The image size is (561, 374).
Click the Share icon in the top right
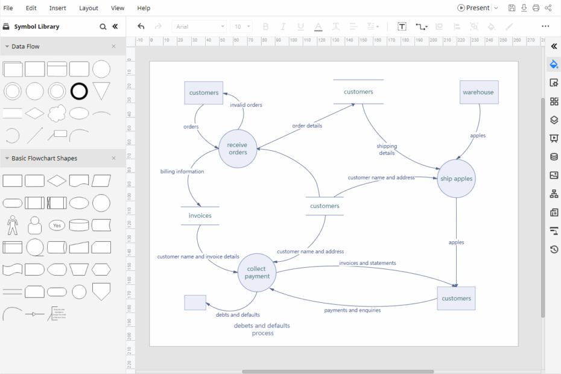pyautogui.click(x=548, y=8)
